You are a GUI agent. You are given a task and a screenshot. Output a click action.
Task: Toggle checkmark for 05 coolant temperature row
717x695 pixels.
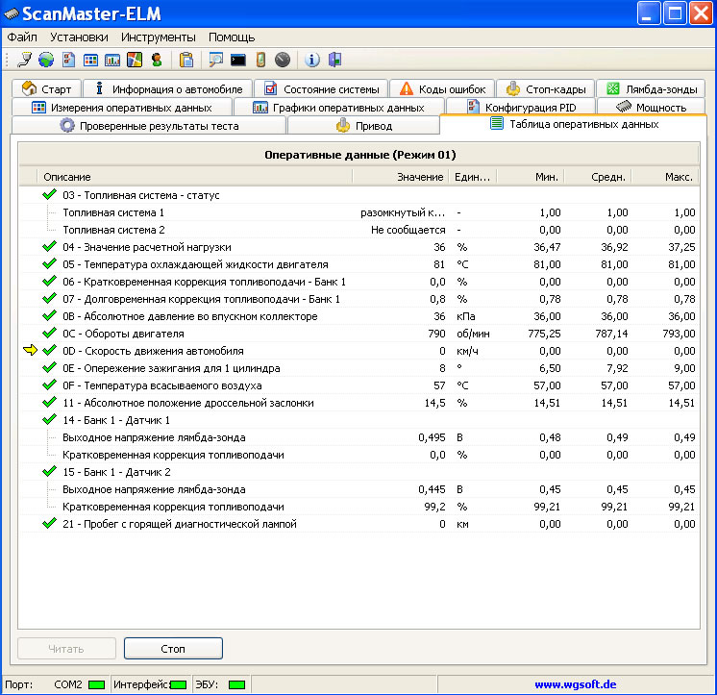49,264
